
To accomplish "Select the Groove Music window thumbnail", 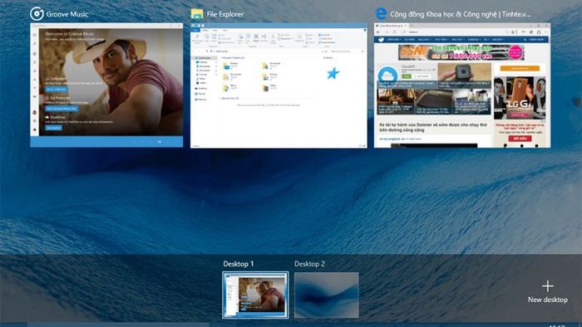I will pyautogui.click(x=106, y=85).
